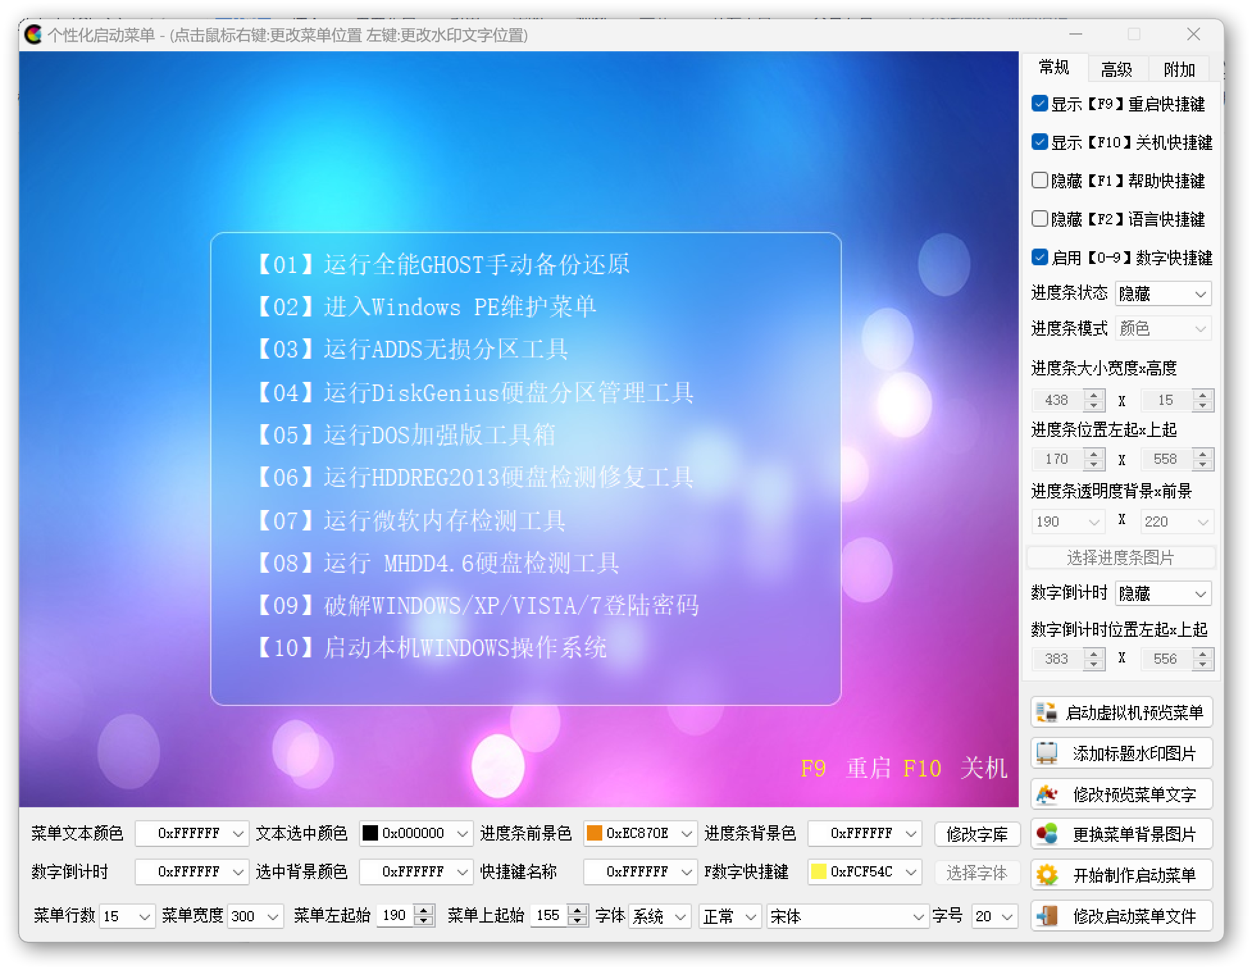Click the 启动虚拟机预览菜单 button

(1122, 712)
